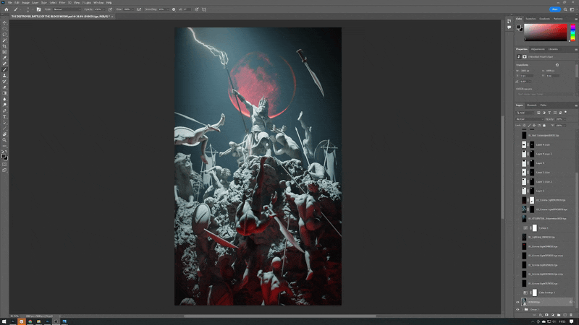Select the Crop tool
579x325 pixels.
pyautogui.click(x=4, y=46)
